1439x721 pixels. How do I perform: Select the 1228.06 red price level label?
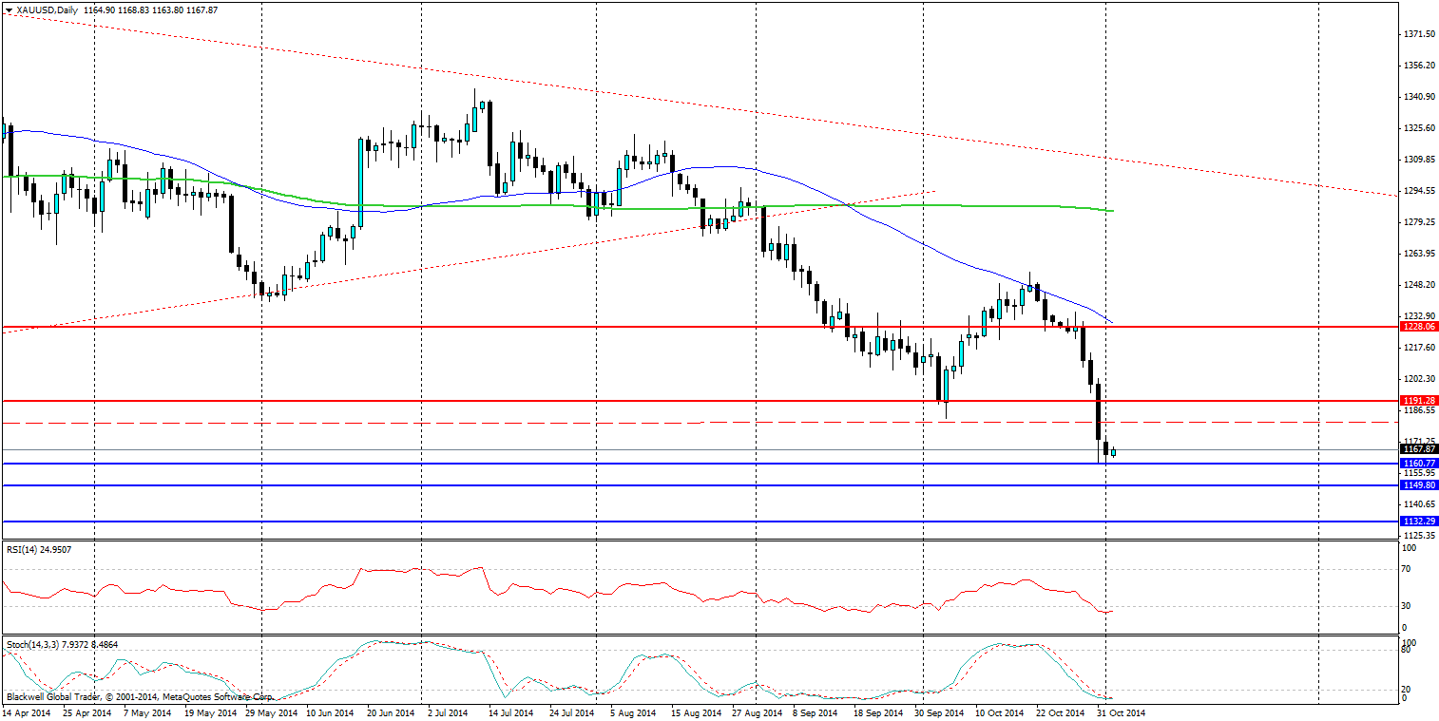coord(1419,326)
